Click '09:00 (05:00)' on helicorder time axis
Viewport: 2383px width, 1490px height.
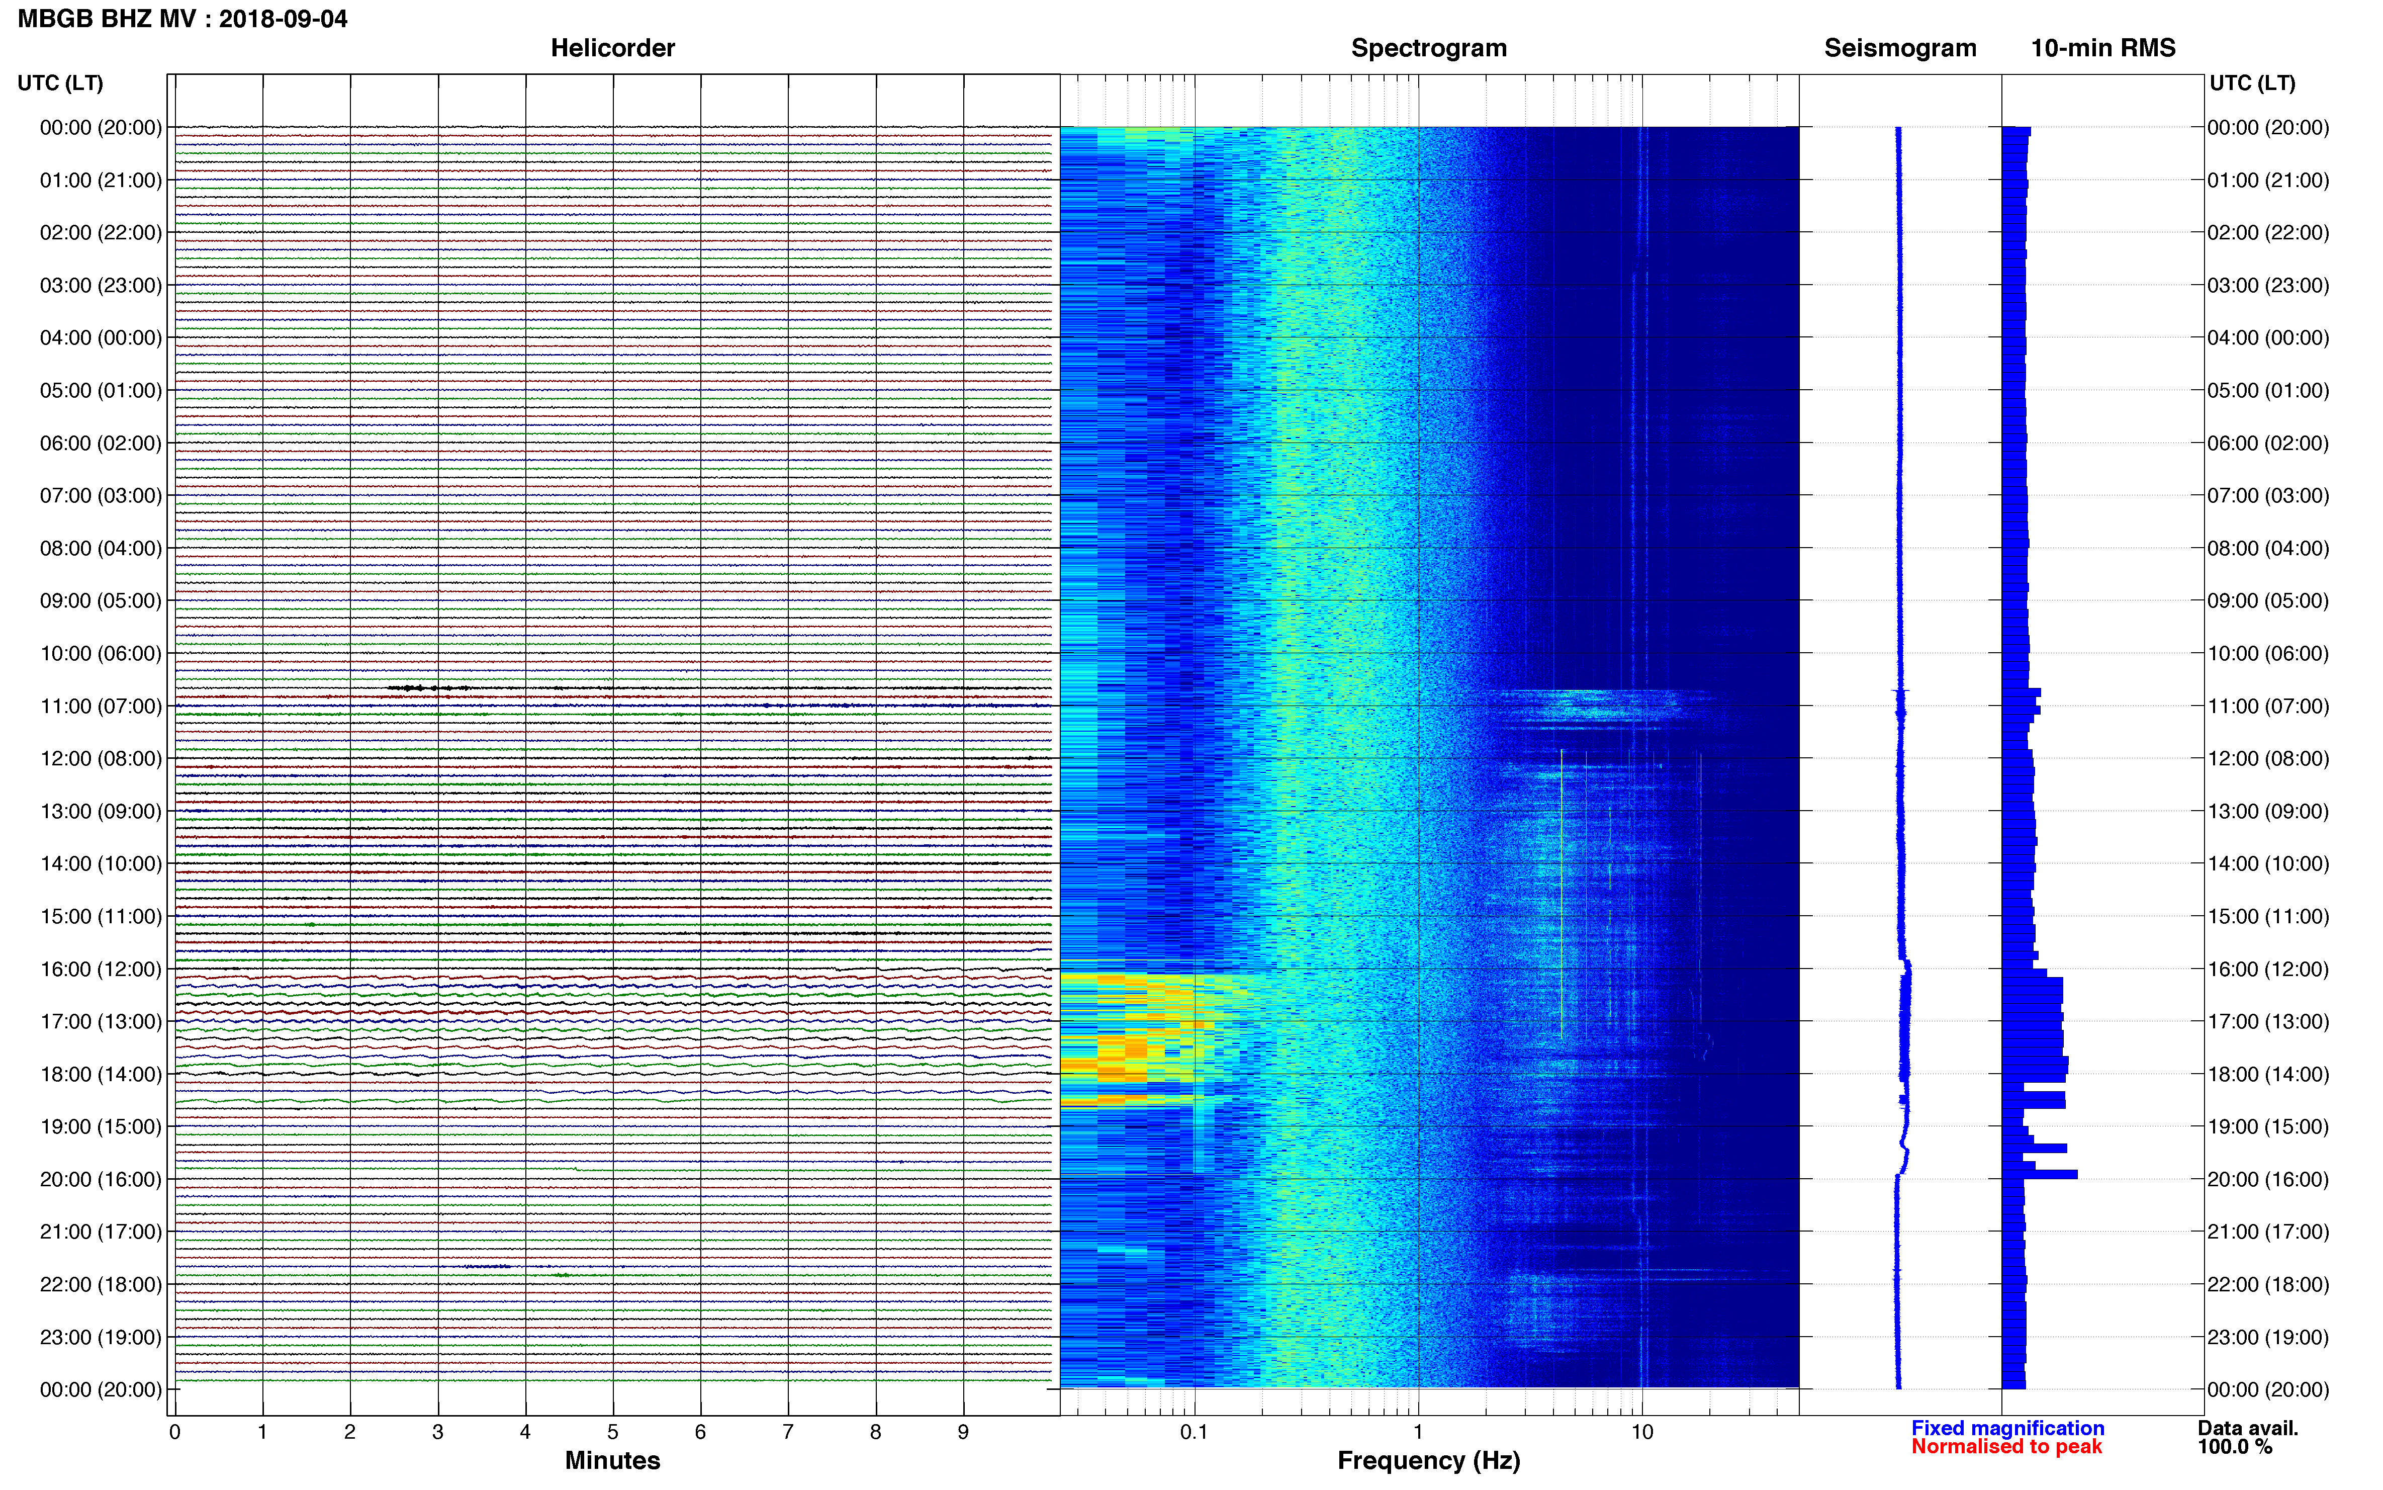(x=101, y=601)
